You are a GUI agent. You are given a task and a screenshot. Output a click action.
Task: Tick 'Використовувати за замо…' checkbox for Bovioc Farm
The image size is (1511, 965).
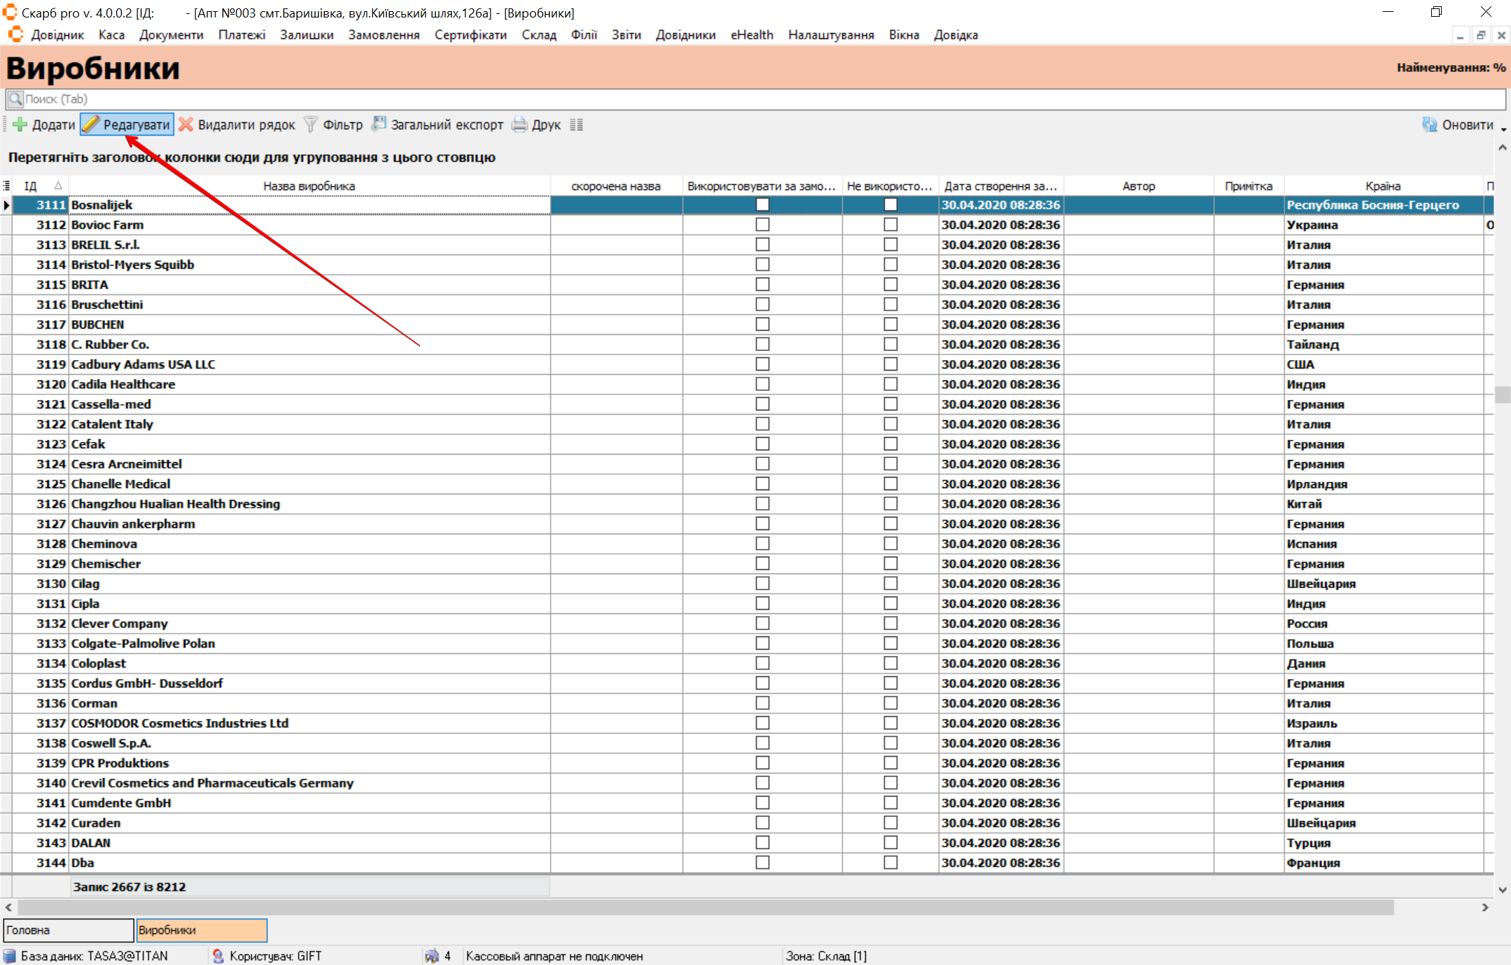tap(762, 224)
